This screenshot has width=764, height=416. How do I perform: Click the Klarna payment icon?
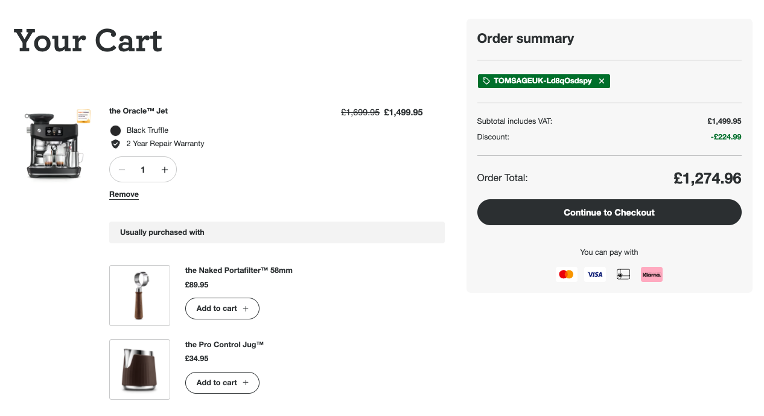[x=652, y=275]
